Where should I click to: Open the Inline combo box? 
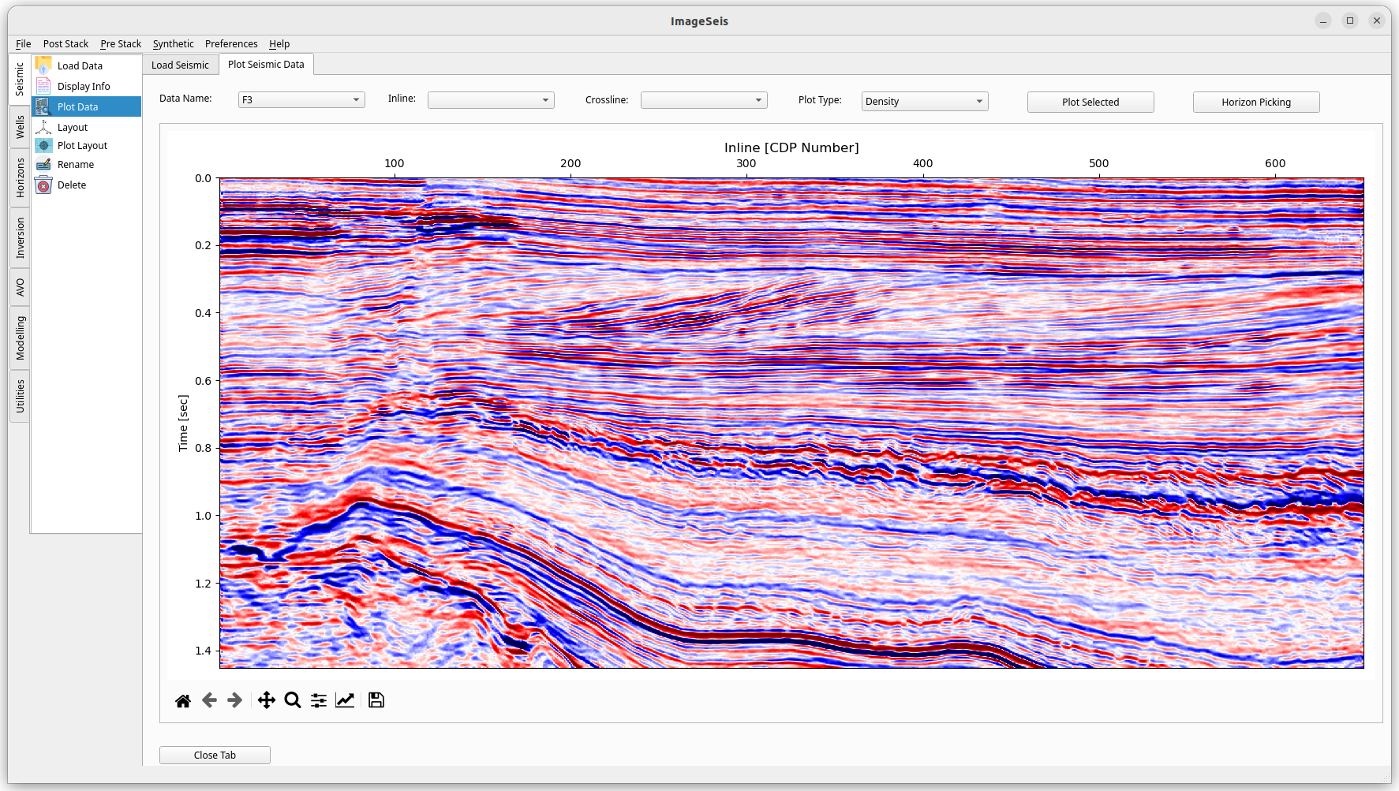(491, 100)
